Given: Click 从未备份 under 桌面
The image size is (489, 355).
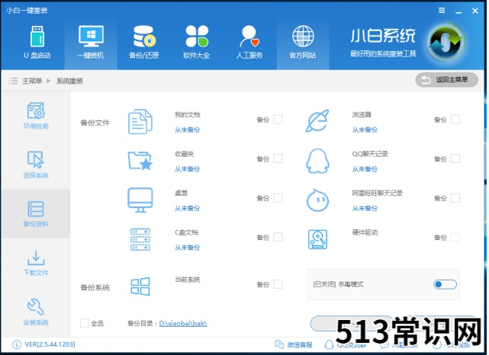Looking at the screenshot, I should (x=187, y=208).
